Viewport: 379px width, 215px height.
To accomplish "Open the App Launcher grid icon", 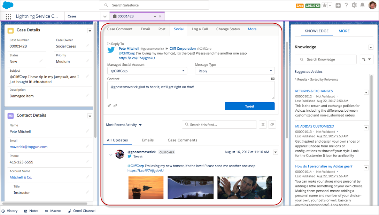I will coord(8,16).
